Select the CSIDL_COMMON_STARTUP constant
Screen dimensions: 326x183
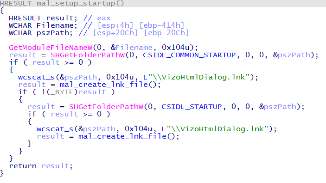[189, 55]
